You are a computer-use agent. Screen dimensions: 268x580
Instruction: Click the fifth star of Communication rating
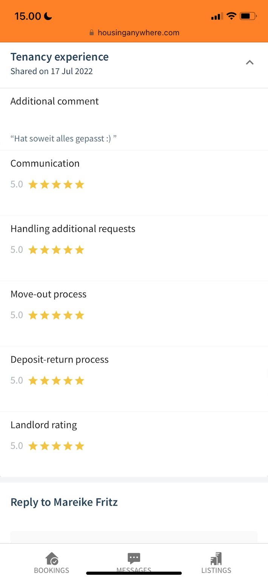click(79, 185)
